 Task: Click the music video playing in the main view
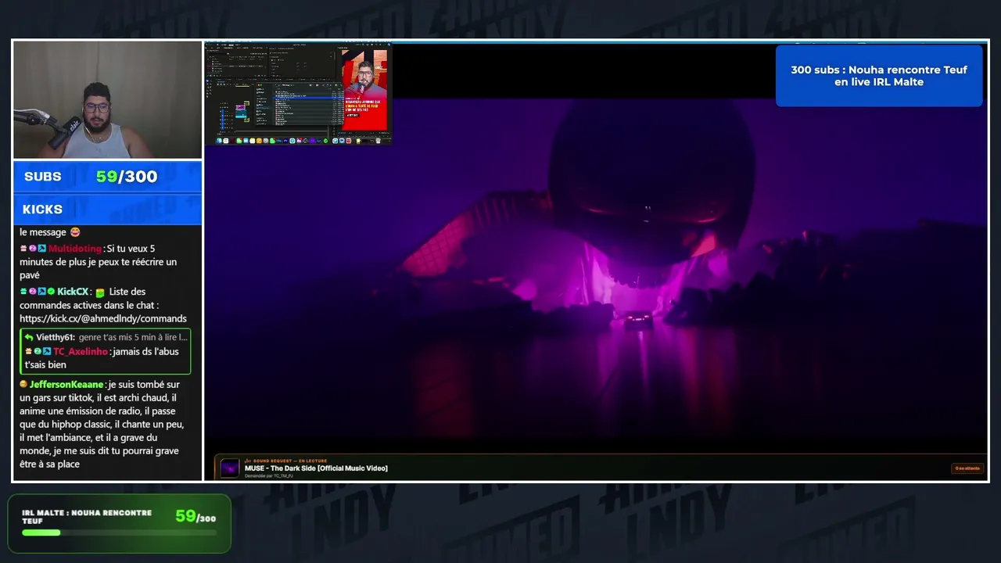coord(596,266)
